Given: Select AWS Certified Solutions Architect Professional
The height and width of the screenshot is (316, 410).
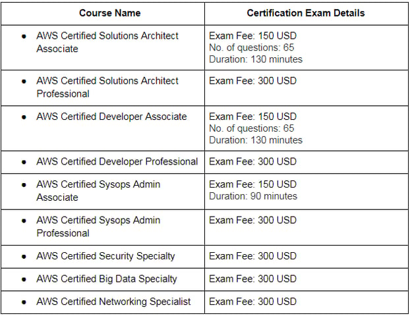Looking at the screenshot, I should tap(107, 87).
